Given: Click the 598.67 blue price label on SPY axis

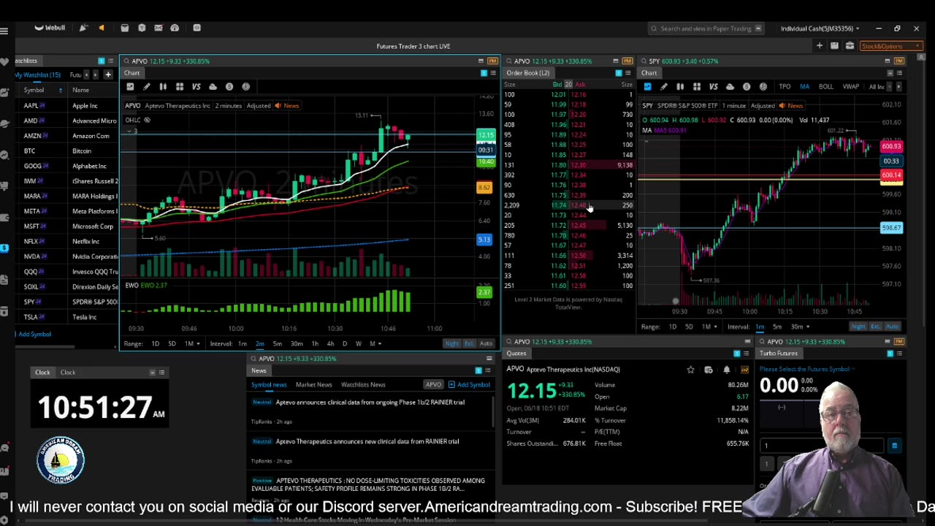Looking at the screenshot, I should point(891,228).
